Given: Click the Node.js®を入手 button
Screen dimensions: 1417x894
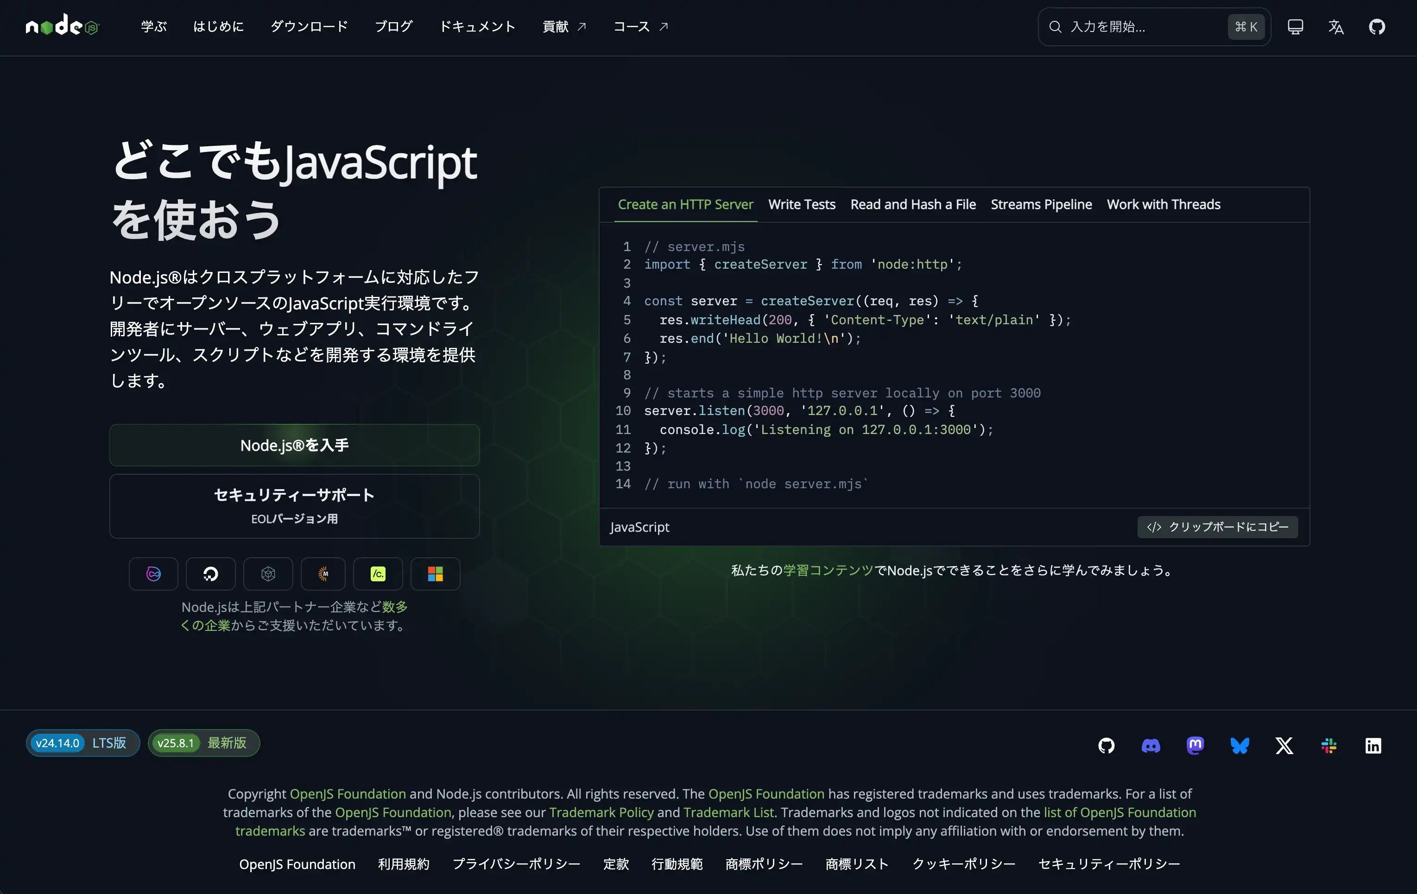Looking at the screenshot, I should tap(294, 445).
